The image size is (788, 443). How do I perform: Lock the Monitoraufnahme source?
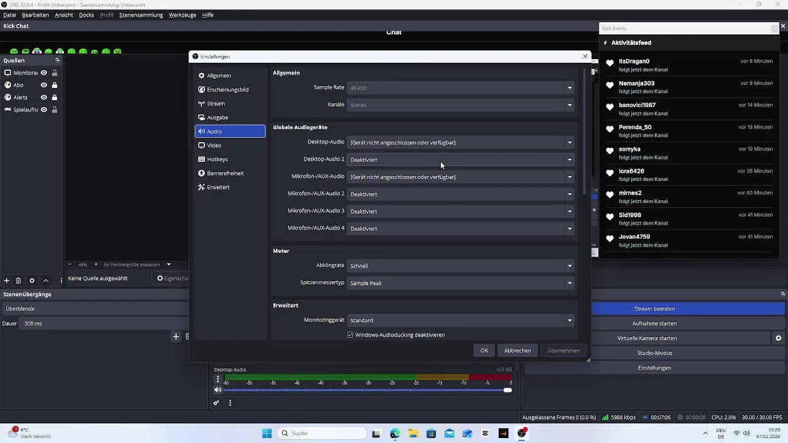click(55, 73)
